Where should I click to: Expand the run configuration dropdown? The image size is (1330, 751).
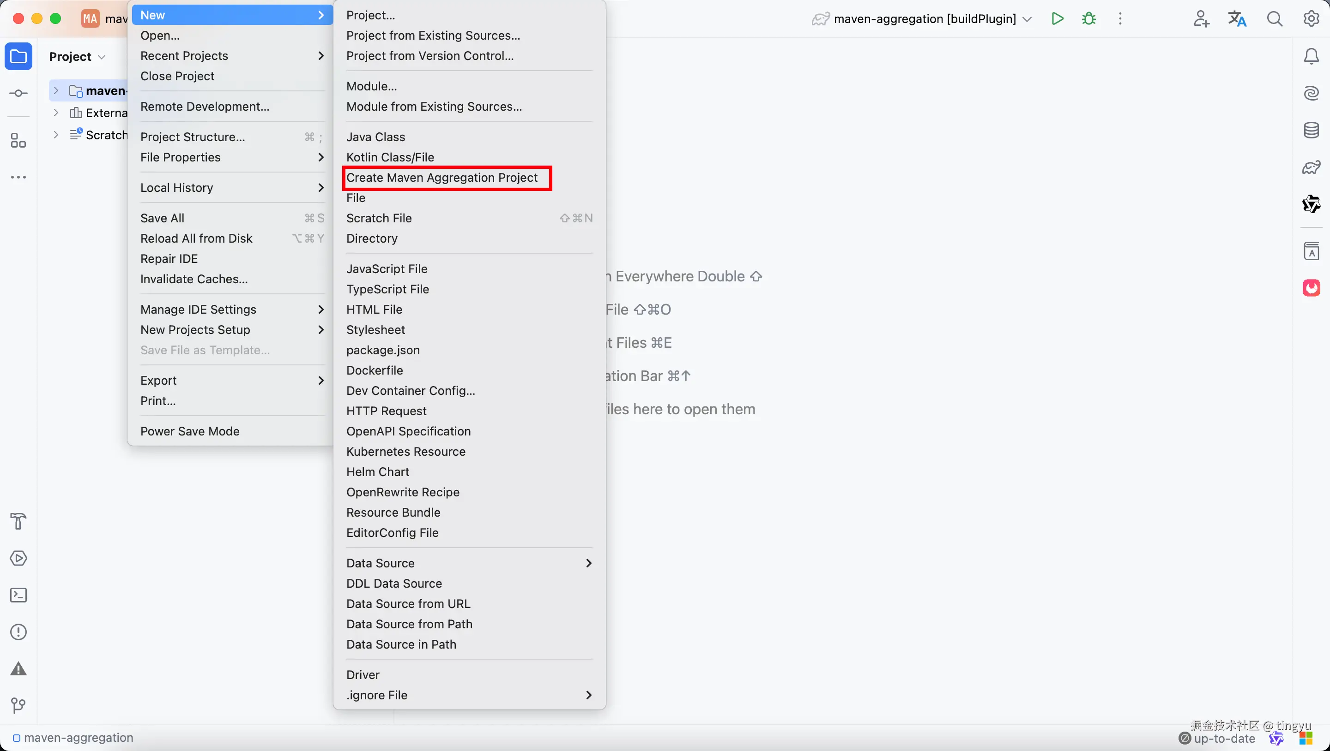[1027, 19]
